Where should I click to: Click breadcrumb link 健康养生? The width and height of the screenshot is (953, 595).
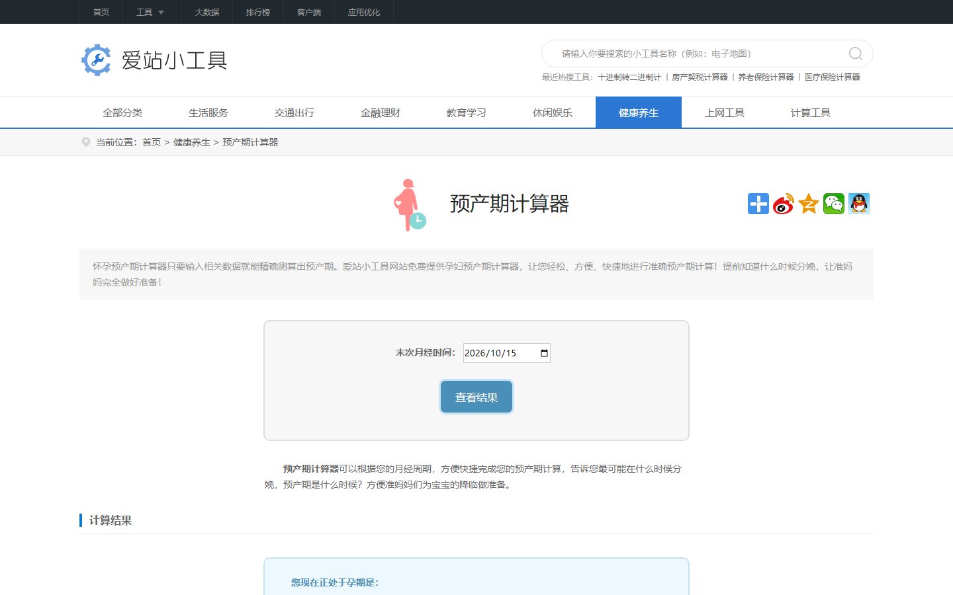pos(192,142)
